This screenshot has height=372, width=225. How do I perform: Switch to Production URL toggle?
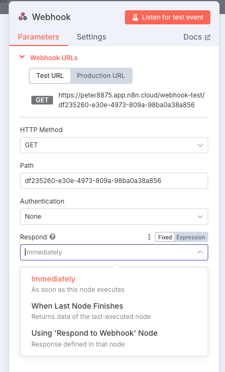pos(101,76)
